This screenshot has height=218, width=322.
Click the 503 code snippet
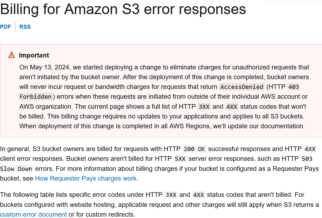pyautogui.click(x=307, y=159)
